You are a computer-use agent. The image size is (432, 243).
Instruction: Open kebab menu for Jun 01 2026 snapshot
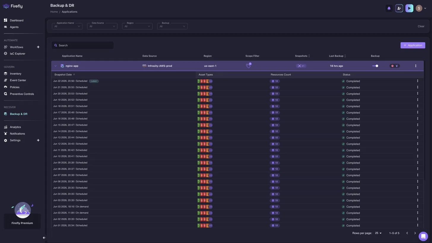[417, 225]
